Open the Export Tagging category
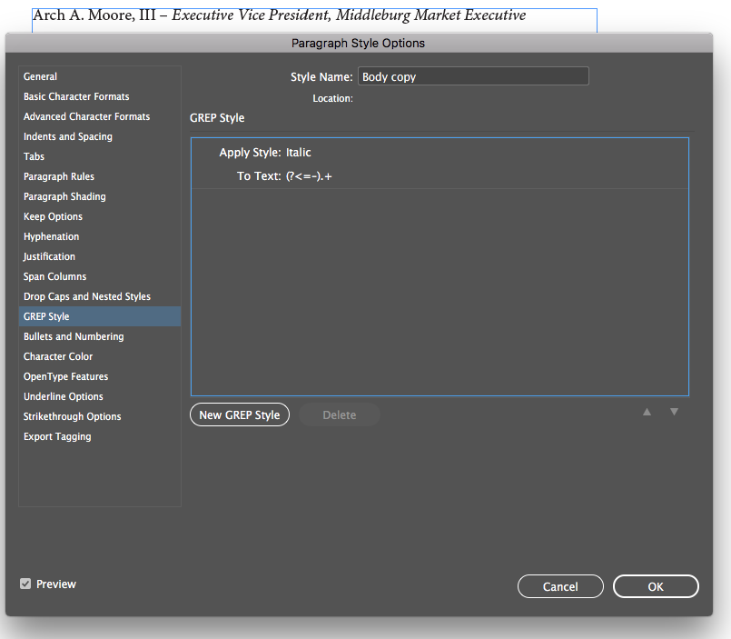This screenshot has height=639, width=731. (57, 436)
